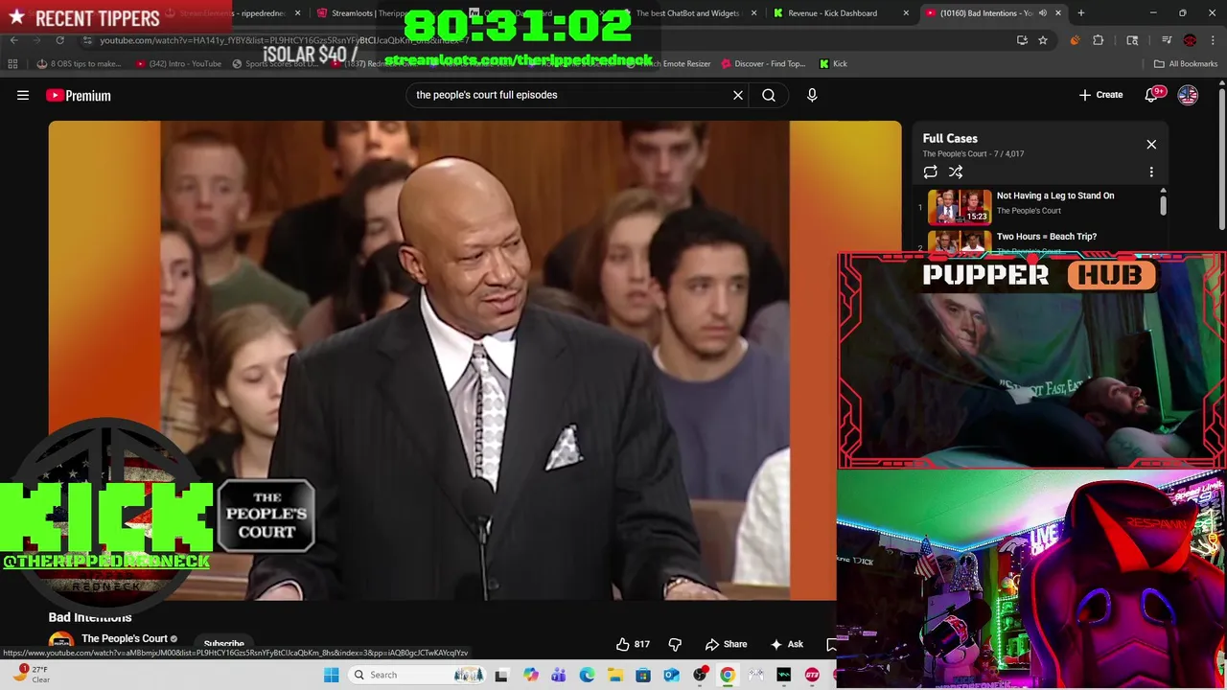Open the bookmarks bar apps grid
The height and width of the screenshot is (690, 1227).
[x=12, y=63]
